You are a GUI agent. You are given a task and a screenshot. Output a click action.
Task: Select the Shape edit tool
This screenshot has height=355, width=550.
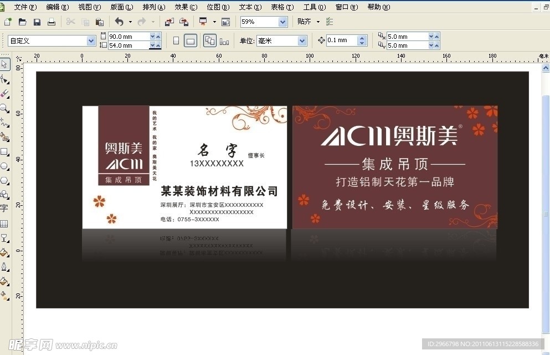[x=4, y=79]
